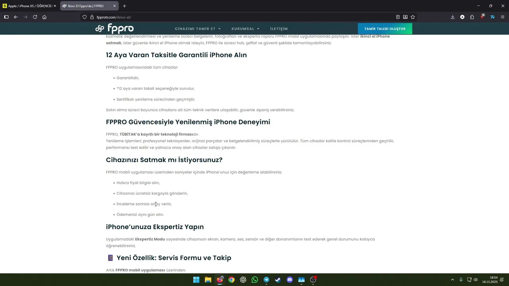
Task: Open volume control in system tray
Action: pos(476,280)
